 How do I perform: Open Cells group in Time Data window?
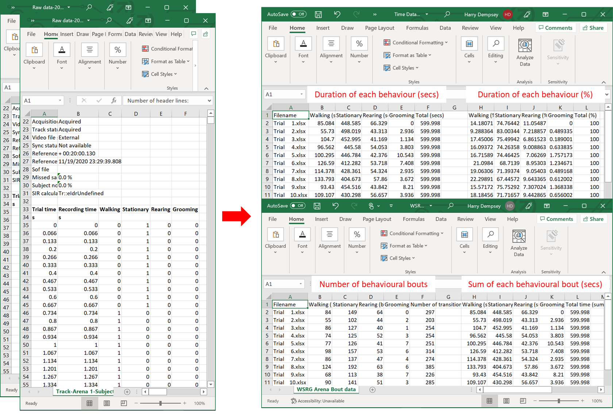pyautogui.click(x=469, y=50)
